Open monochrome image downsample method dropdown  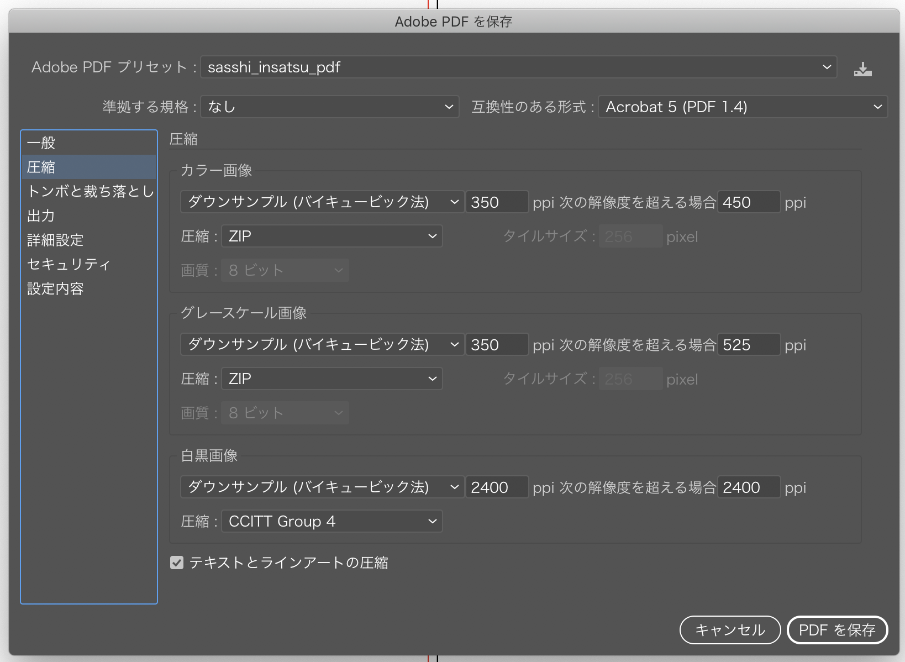click(x=322, y=487)
